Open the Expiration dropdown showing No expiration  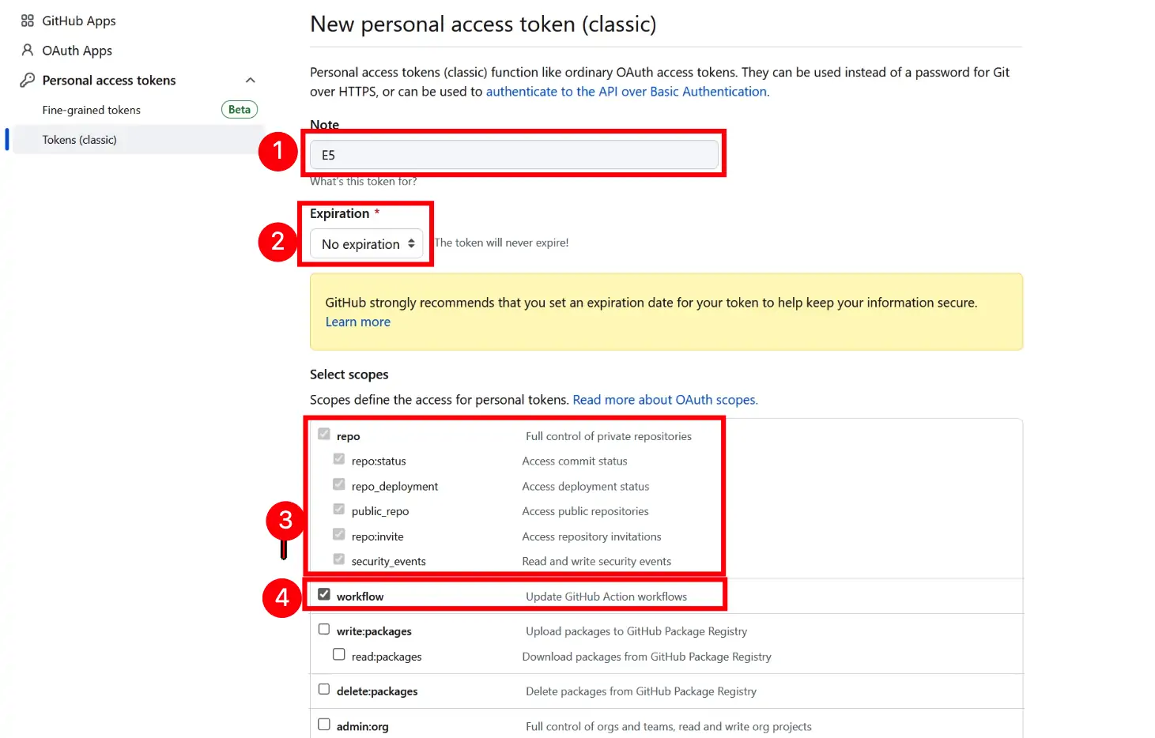point(366,244)
